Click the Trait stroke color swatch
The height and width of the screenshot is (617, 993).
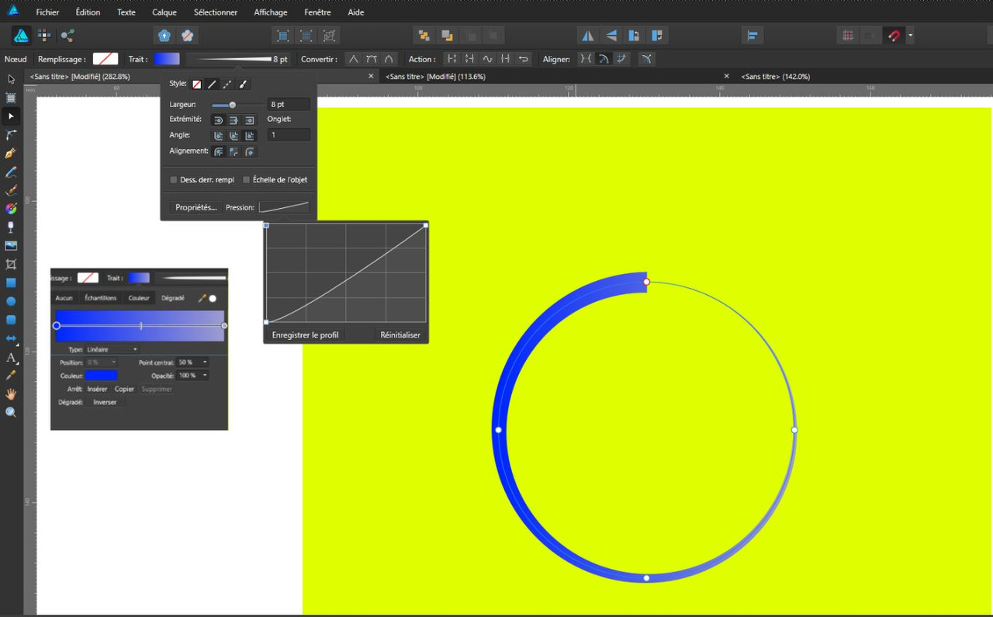click(x=167, y=59)
